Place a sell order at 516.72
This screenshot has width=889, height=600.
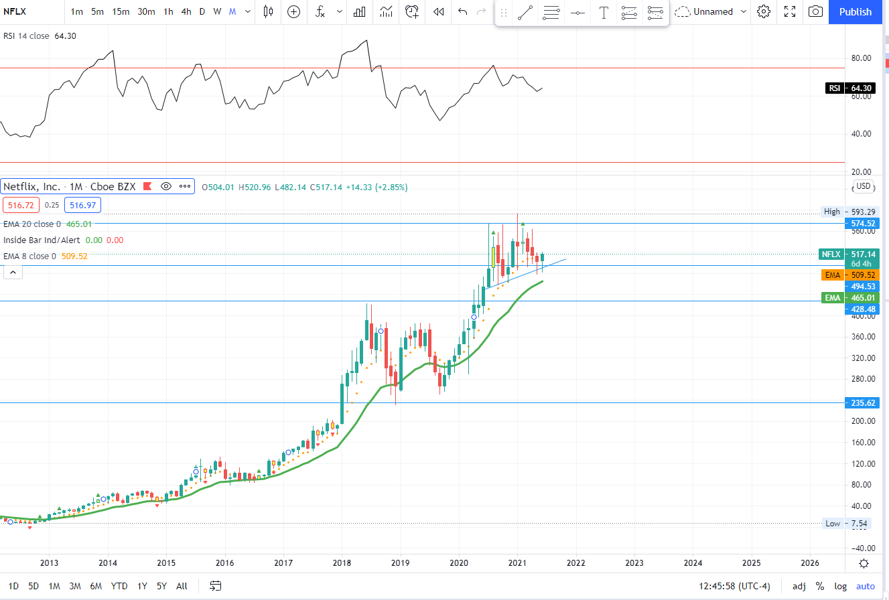click(21, 206)
